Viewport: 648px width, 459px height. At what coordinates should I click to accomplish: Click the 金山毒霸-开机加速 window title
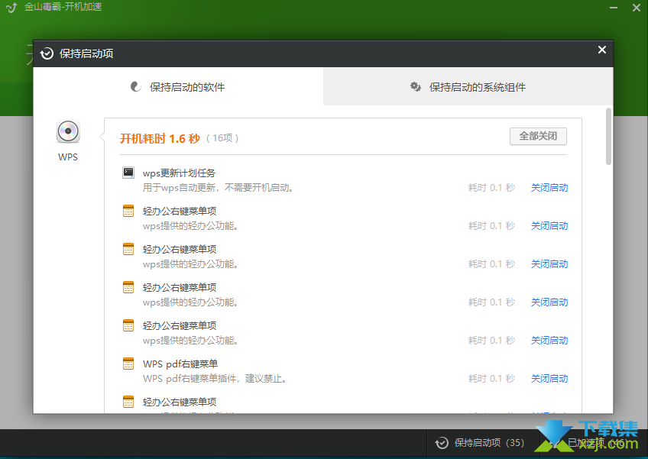click(63, 7)
